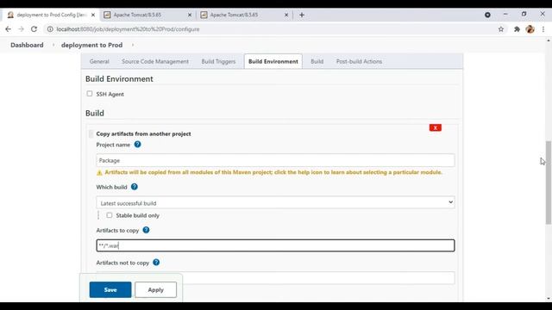
Task: Click the 'Copy artifacts from another project' title
Action: coord(144,134)
